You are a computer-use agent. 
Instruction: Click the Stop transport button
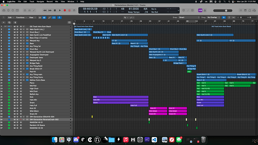(55, 10)
